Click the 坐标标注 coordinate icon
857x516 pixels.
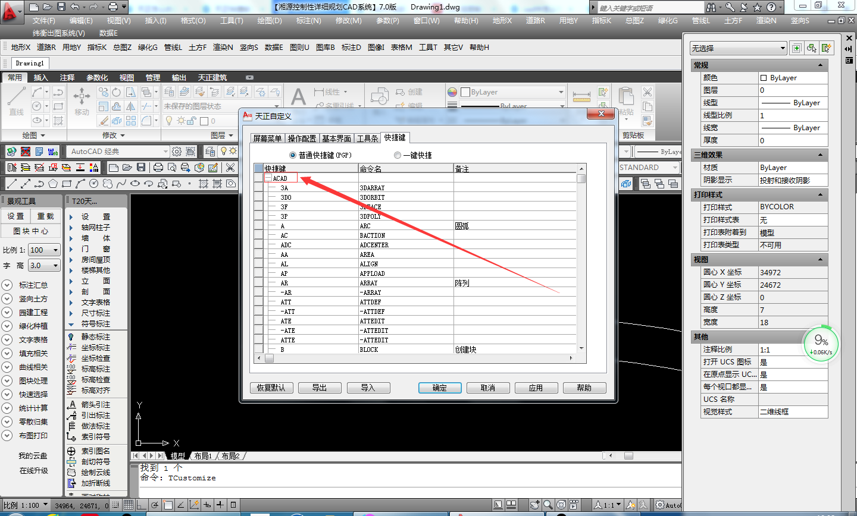click(x=71, y=348)
